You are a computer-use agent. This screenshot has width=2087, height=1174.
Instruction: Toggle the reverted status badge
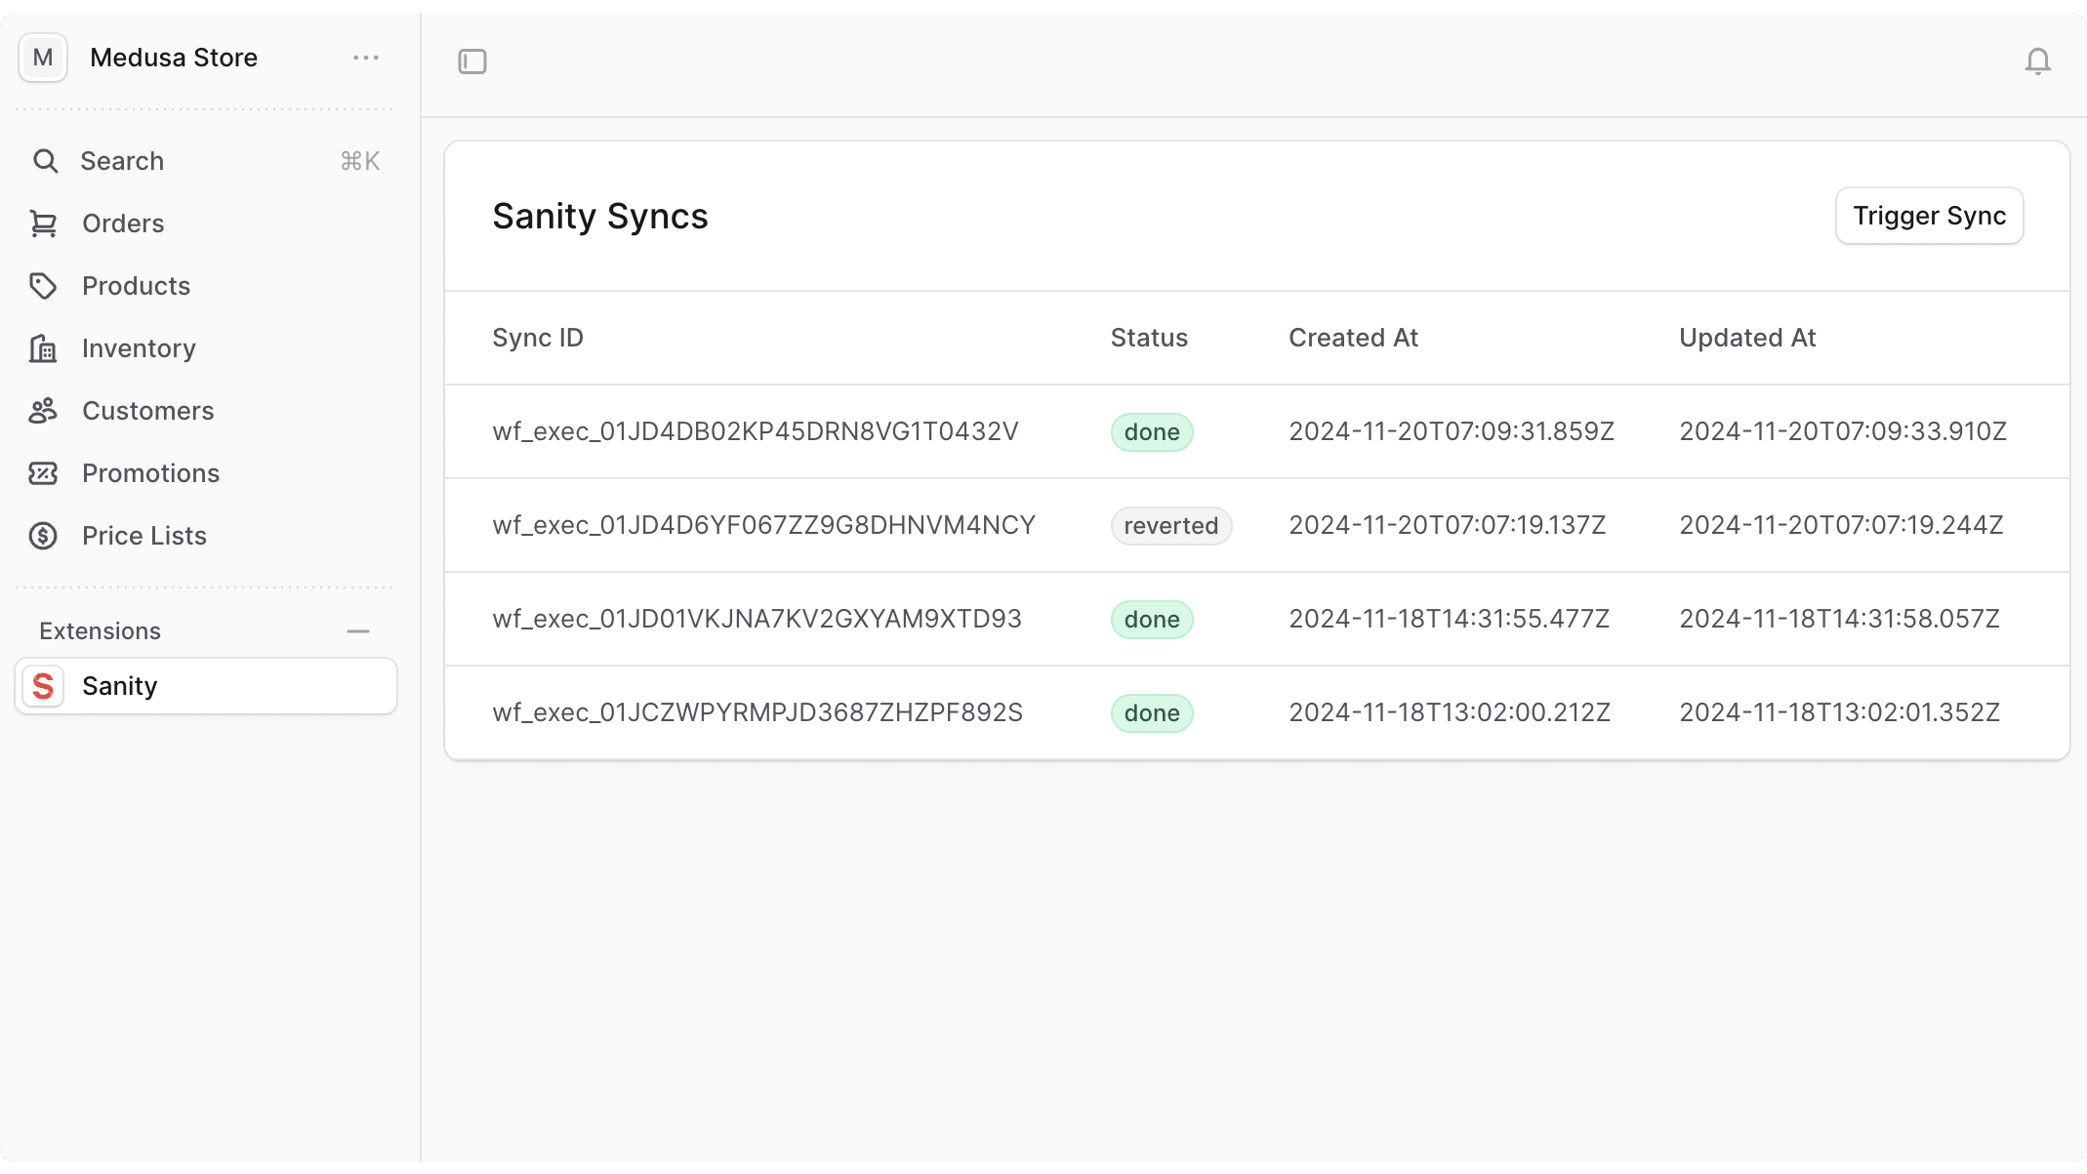pyautogui.click(x=1170, y=525)
